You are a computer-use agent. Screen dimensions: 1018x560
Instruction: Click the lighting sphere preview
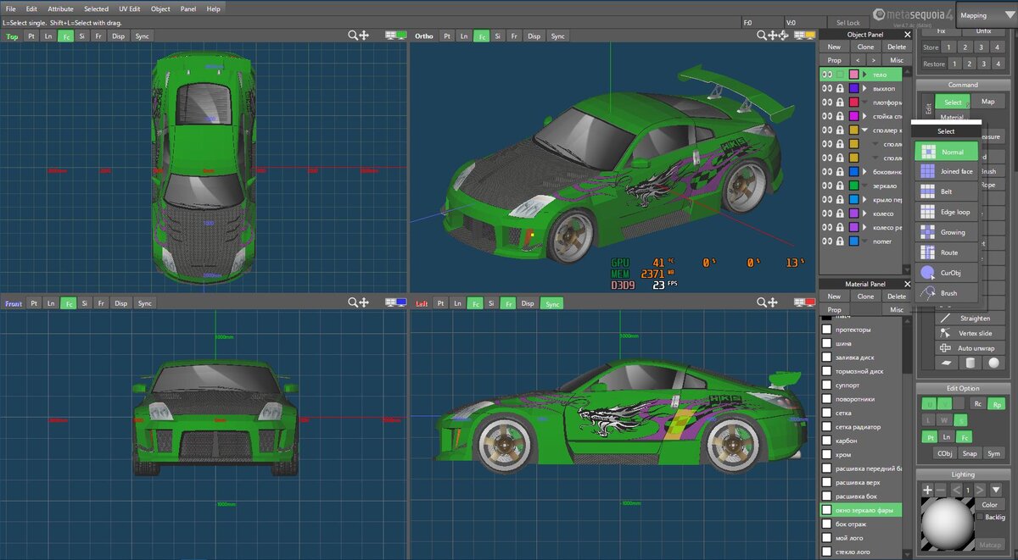[x=949, y=525]
